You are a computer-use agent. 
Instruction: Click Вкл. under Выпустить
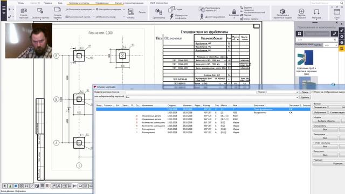coord(325,155)
